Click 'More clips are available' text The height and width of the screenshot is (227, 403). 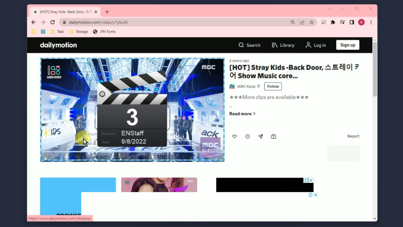pyautogui.click(x=269, y=97)
